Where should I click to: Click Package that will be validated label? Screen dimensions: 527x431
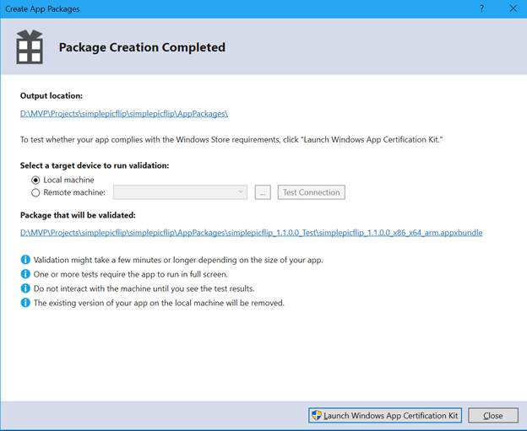point(78,215)
